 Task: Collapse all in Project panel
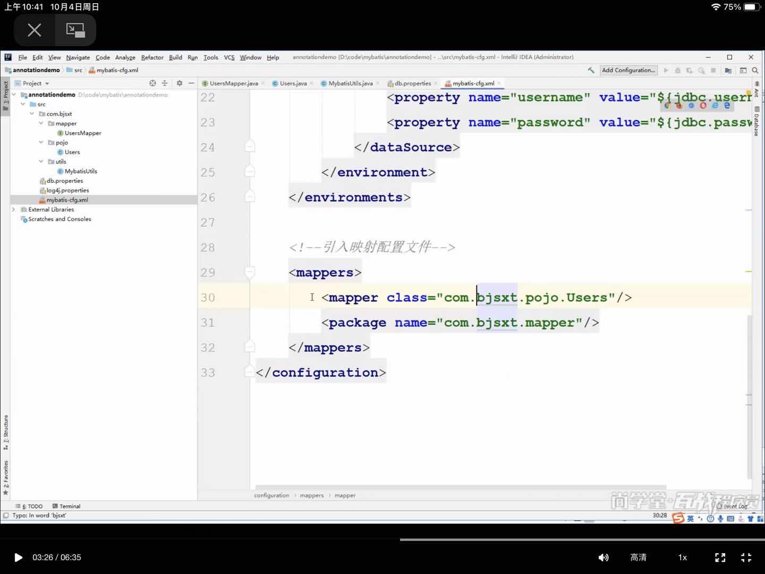pos(165,83)
